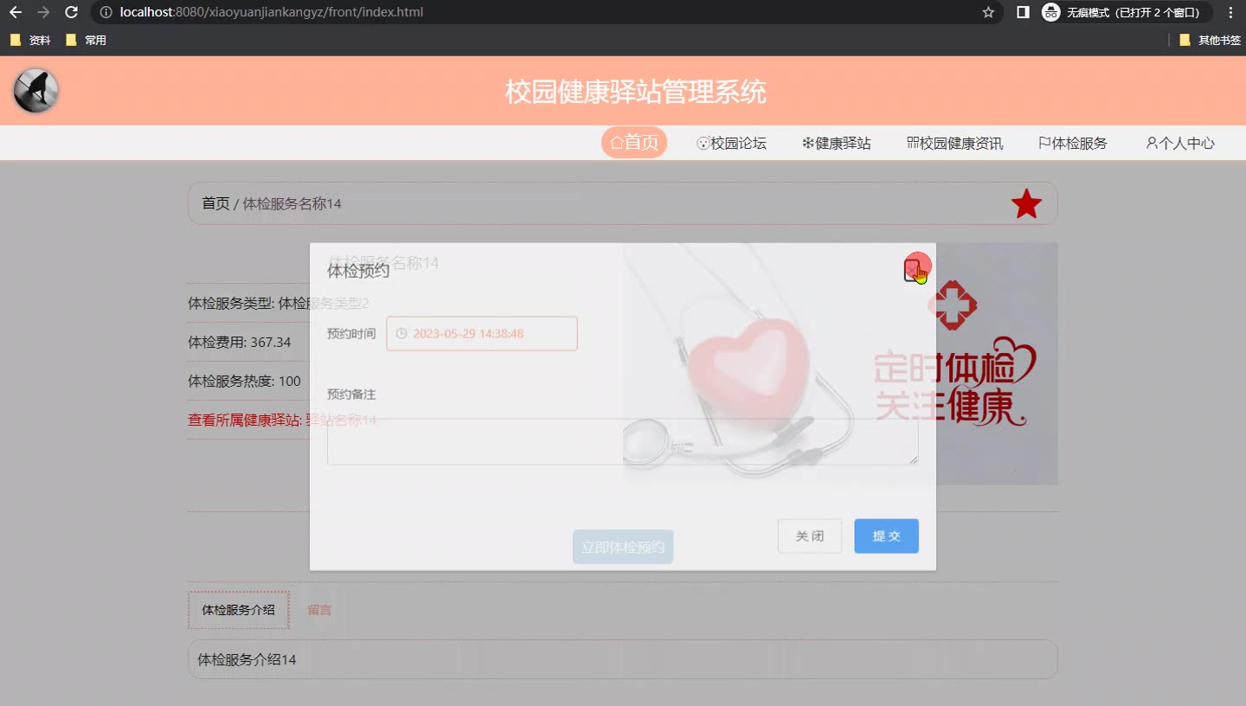Open the 校园论坛 menu item
The height and width of the screenshot is (706, 1246).
(x=731, y=144)
